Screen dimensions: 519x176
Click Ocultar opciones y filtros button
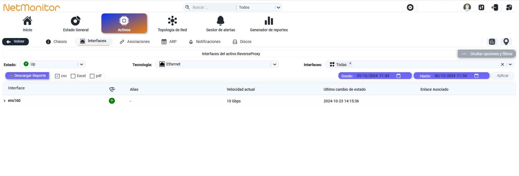tap(487, 54)
